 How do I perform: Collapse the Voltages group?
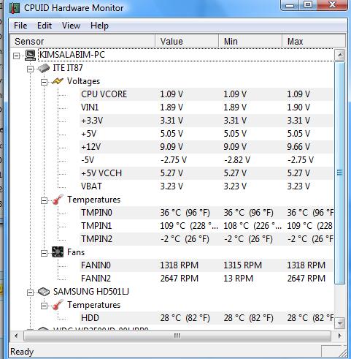44,82
